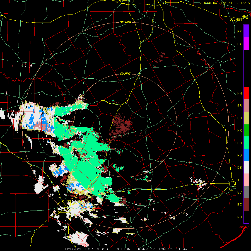Click the purple RF color swatch in the legend
Screen dimensions: 251x251
(246, 31)
